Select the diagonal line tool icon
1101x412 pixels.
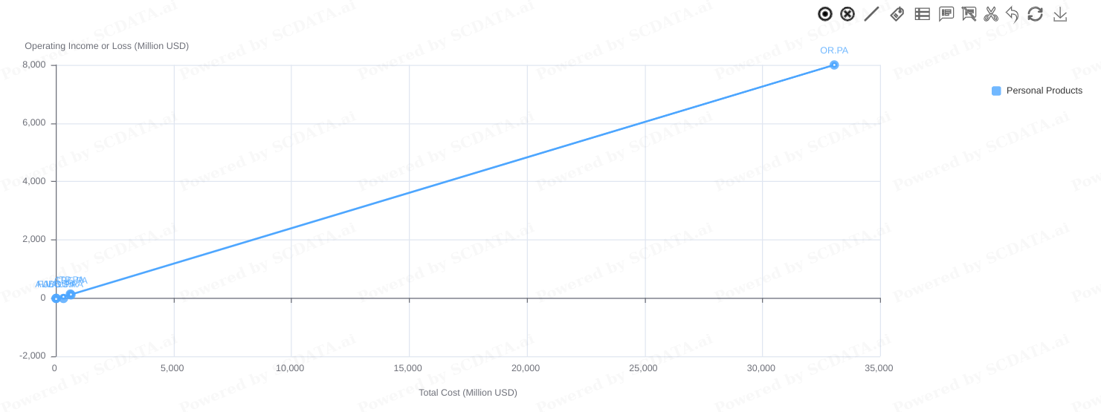[x=871, y=13]
